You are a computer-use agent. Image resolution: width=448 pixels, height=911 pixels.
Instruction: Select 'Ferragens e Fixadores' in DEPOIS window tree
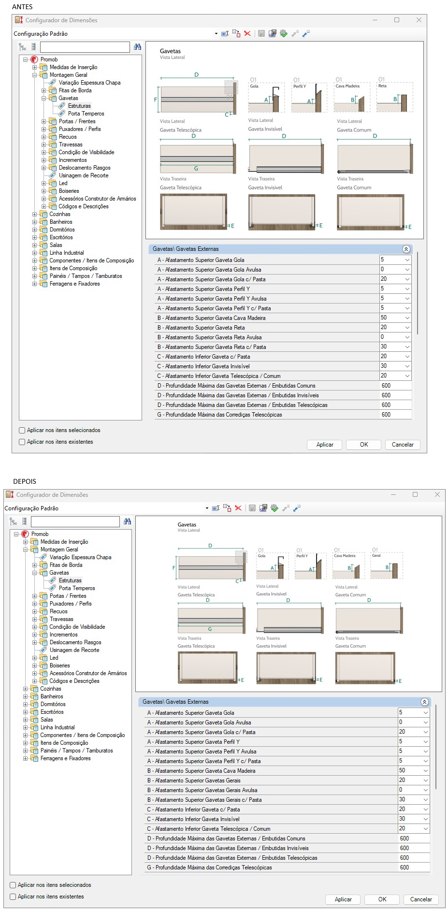[x=65, y=758]
